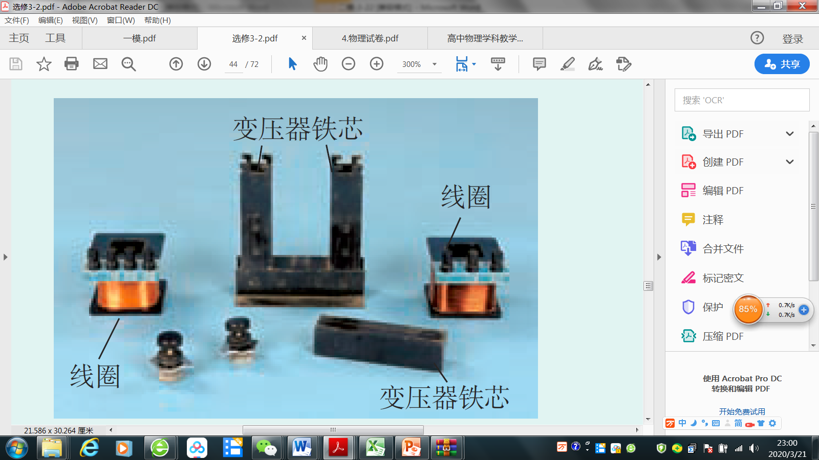Expand the 创建 PDF options chevron
The width and height of the screenshot is (819, 460).
[x=790, y=162]
